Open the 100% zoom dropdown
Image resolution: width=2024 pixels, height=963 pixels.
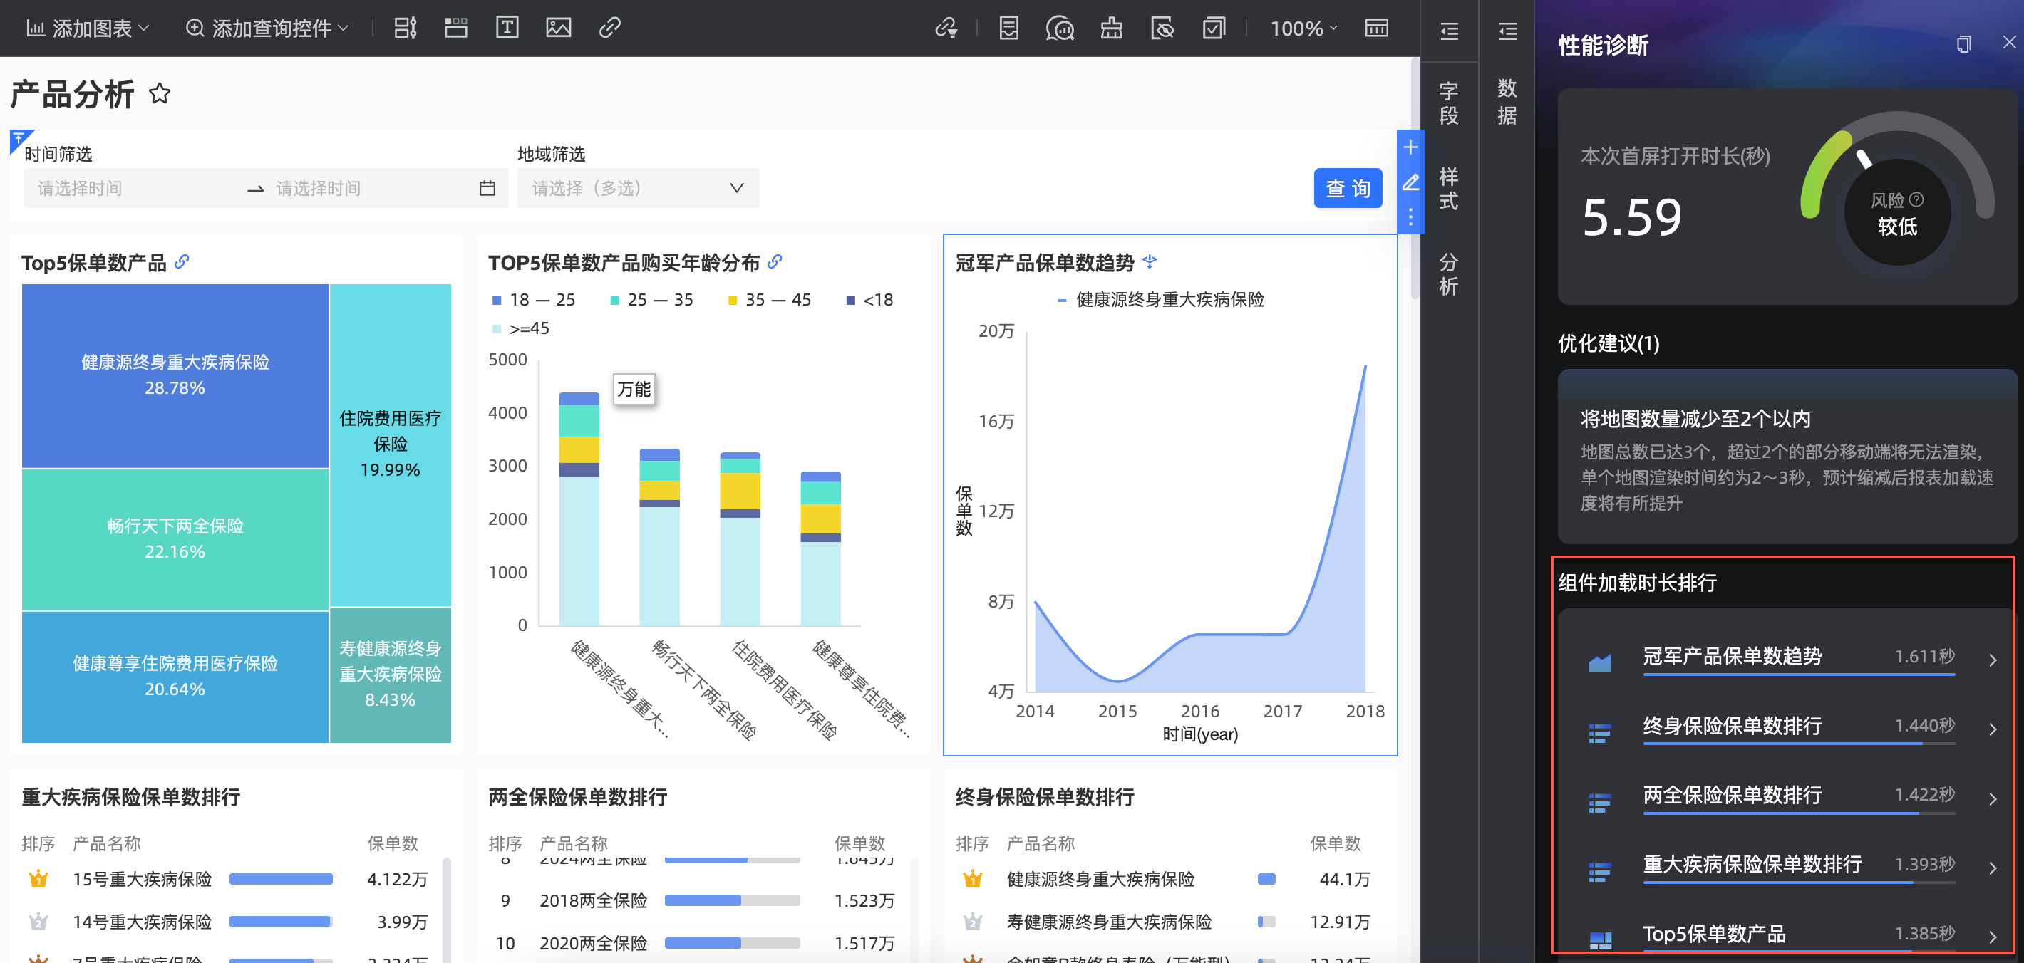pos(1303,28)
